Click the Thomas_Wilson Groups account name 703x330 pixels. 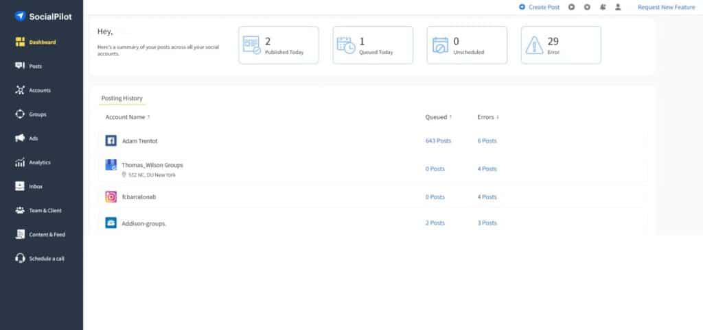(152, 165)
